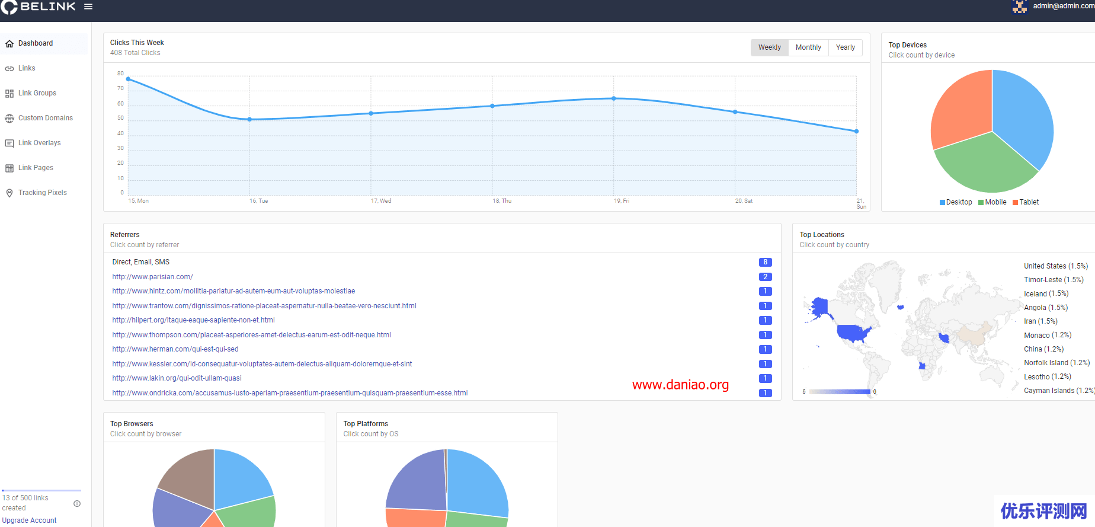1095x527 pixels.
Task: Click Monaco (1.2%) location entry
Action: click(x=1048, y=336)
